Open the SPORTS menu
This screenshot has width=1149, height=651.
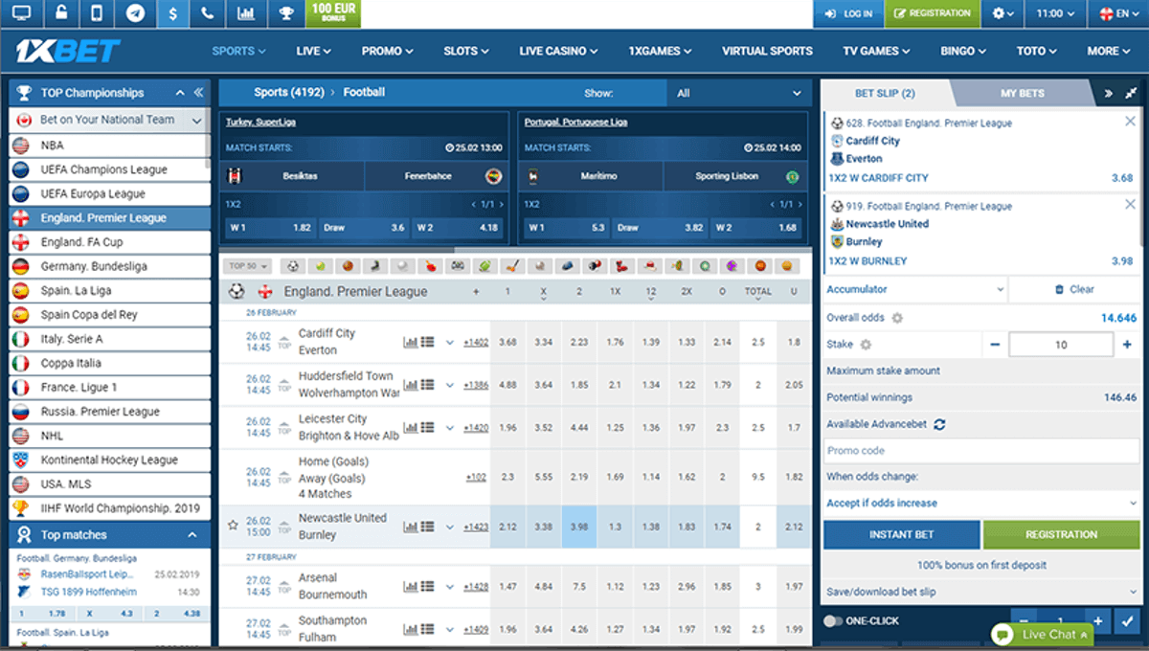point(238,51)
